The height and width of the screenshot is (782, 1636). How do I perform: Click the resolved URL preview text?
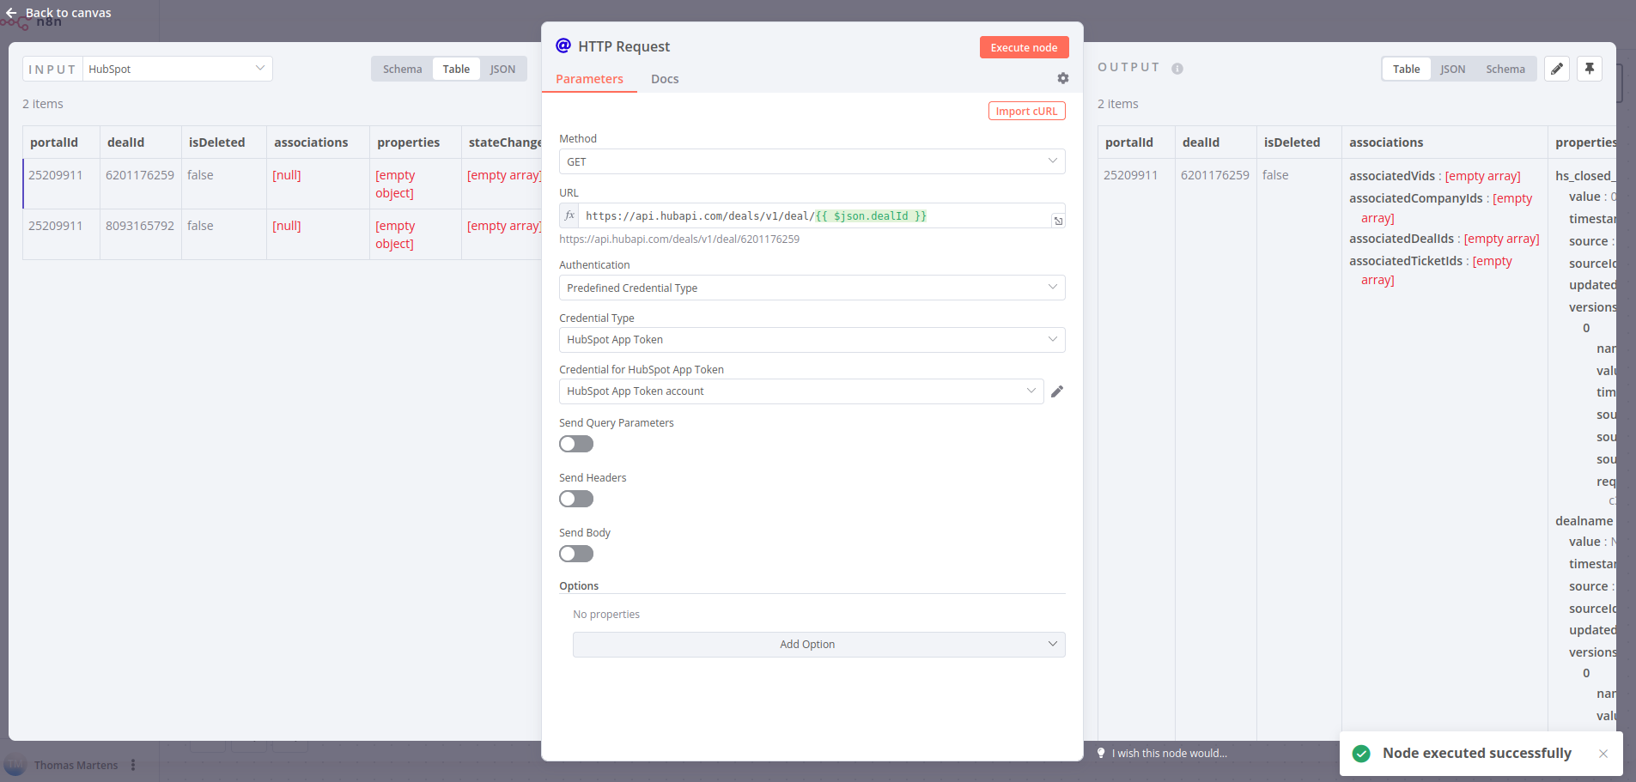click(679, 239)
